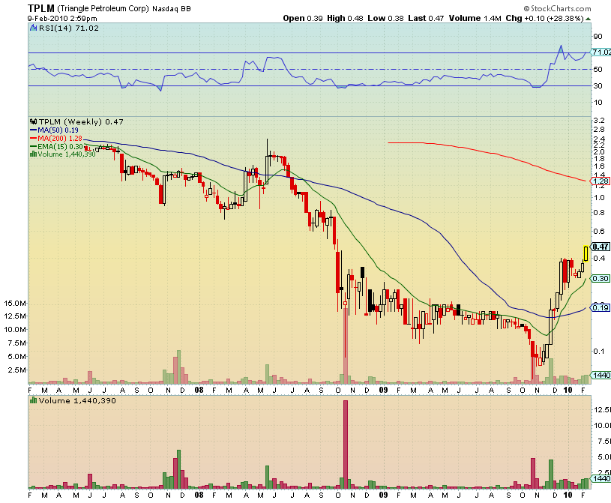Click the "High 0.48" quote value

[x=345, y=18]
